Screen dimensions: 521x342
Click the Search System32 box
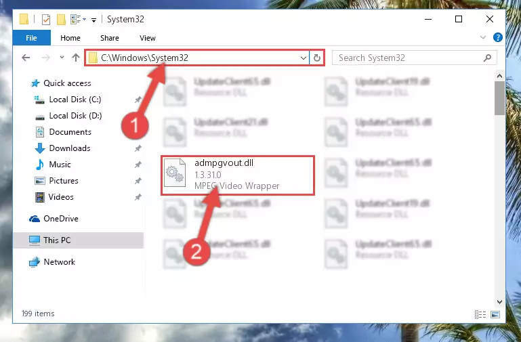415,58
